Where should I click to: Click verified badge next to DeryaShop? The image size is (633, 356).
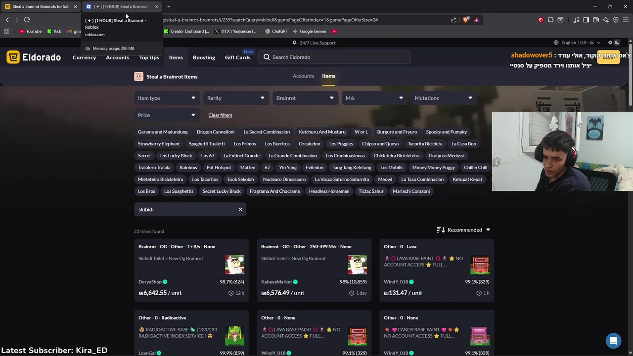[x=165, y=282]
